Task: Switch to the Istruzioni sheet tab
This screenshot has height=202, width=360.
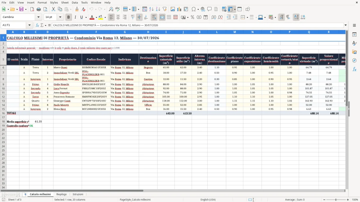Action: tap(78, 194)
